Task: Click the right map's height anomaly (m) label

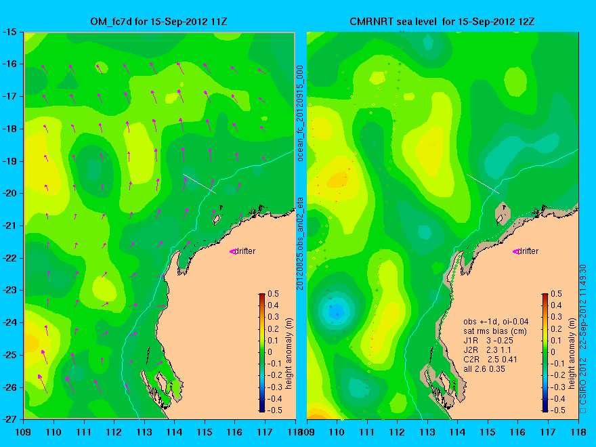Action: point(572,353)
